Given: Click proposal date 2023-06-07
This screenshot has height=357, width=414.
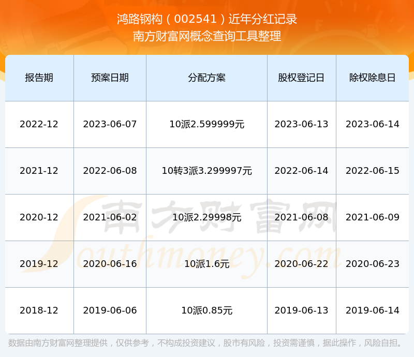Looking at the screenshot, I should point(110,124).
